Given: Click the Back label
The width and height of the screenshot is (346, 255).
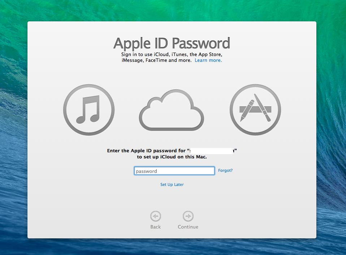Looking at the screenshot, I should coord(156,227).
